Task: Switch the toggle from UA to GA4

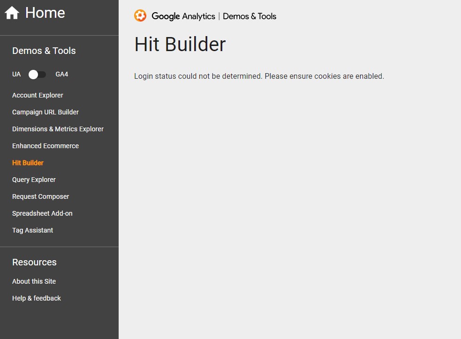Action: (38, 74)
